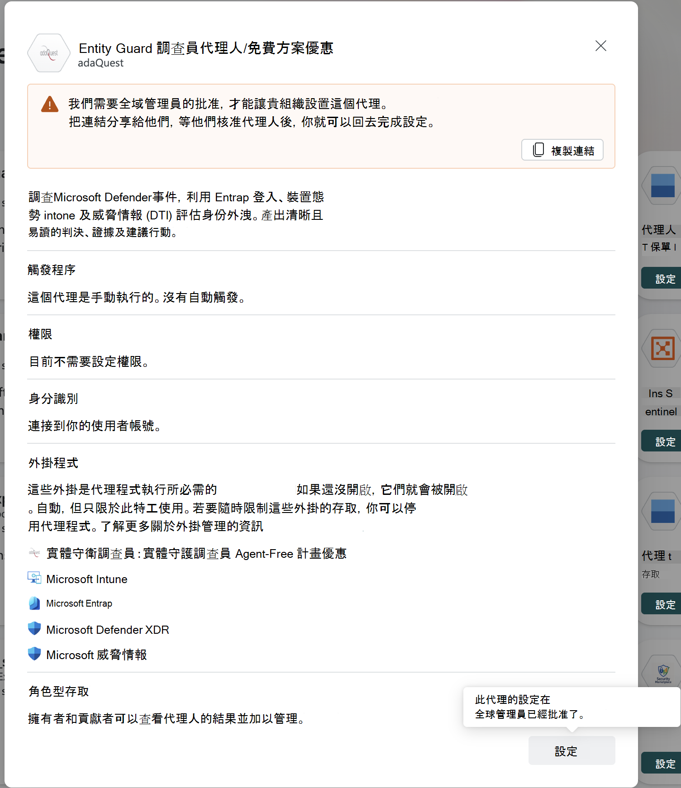This screenshot has height=788, width=681.
Task: Click the Microsoft Entrap plugin icon
Action: click(x=34, y=603)
